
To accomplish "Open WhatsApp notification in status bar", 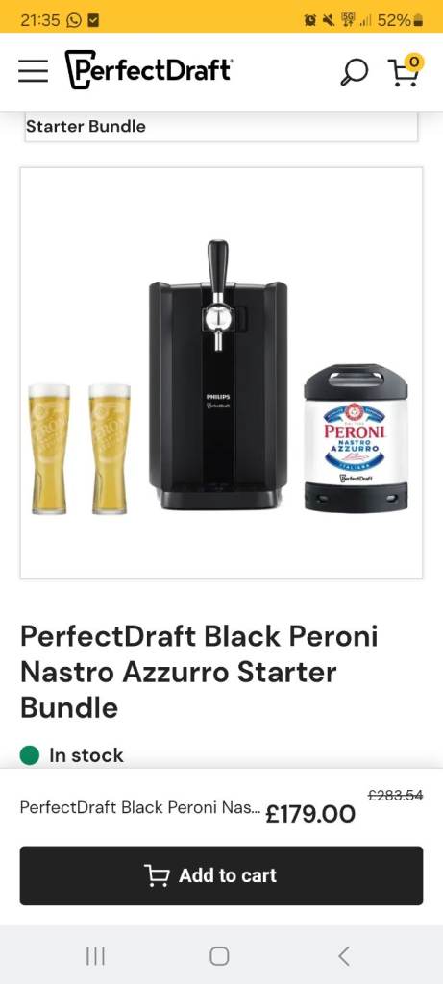I will point(73,20).
